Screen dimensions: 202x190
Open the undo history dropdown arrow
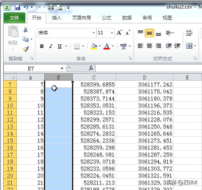[x=32, y=7]
